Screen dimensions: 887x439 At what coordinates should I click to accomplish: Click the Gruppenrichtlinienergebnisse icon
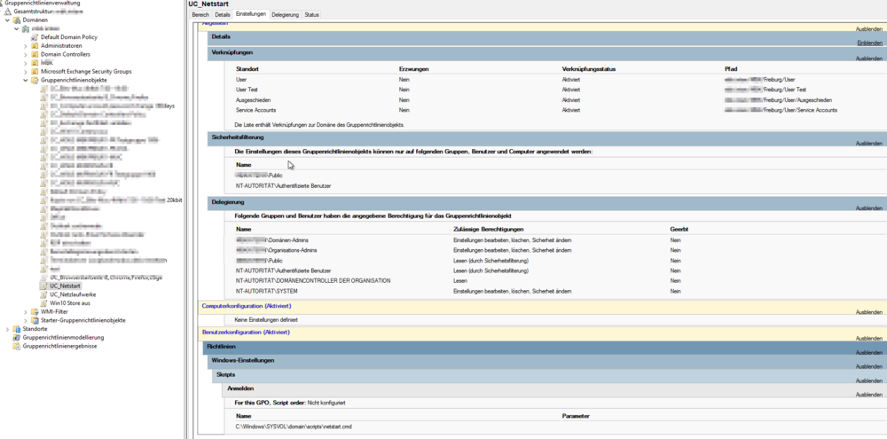pos(16,346)
